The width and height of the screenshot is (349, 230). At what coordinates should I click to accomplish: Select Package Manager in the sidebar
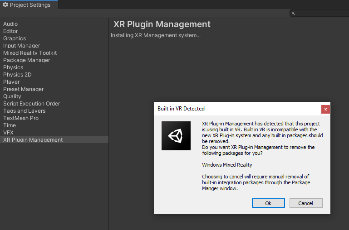[x=54, y=60]
